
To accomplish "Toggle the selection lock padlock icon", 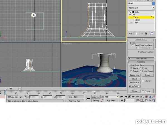I will point(21,97).
